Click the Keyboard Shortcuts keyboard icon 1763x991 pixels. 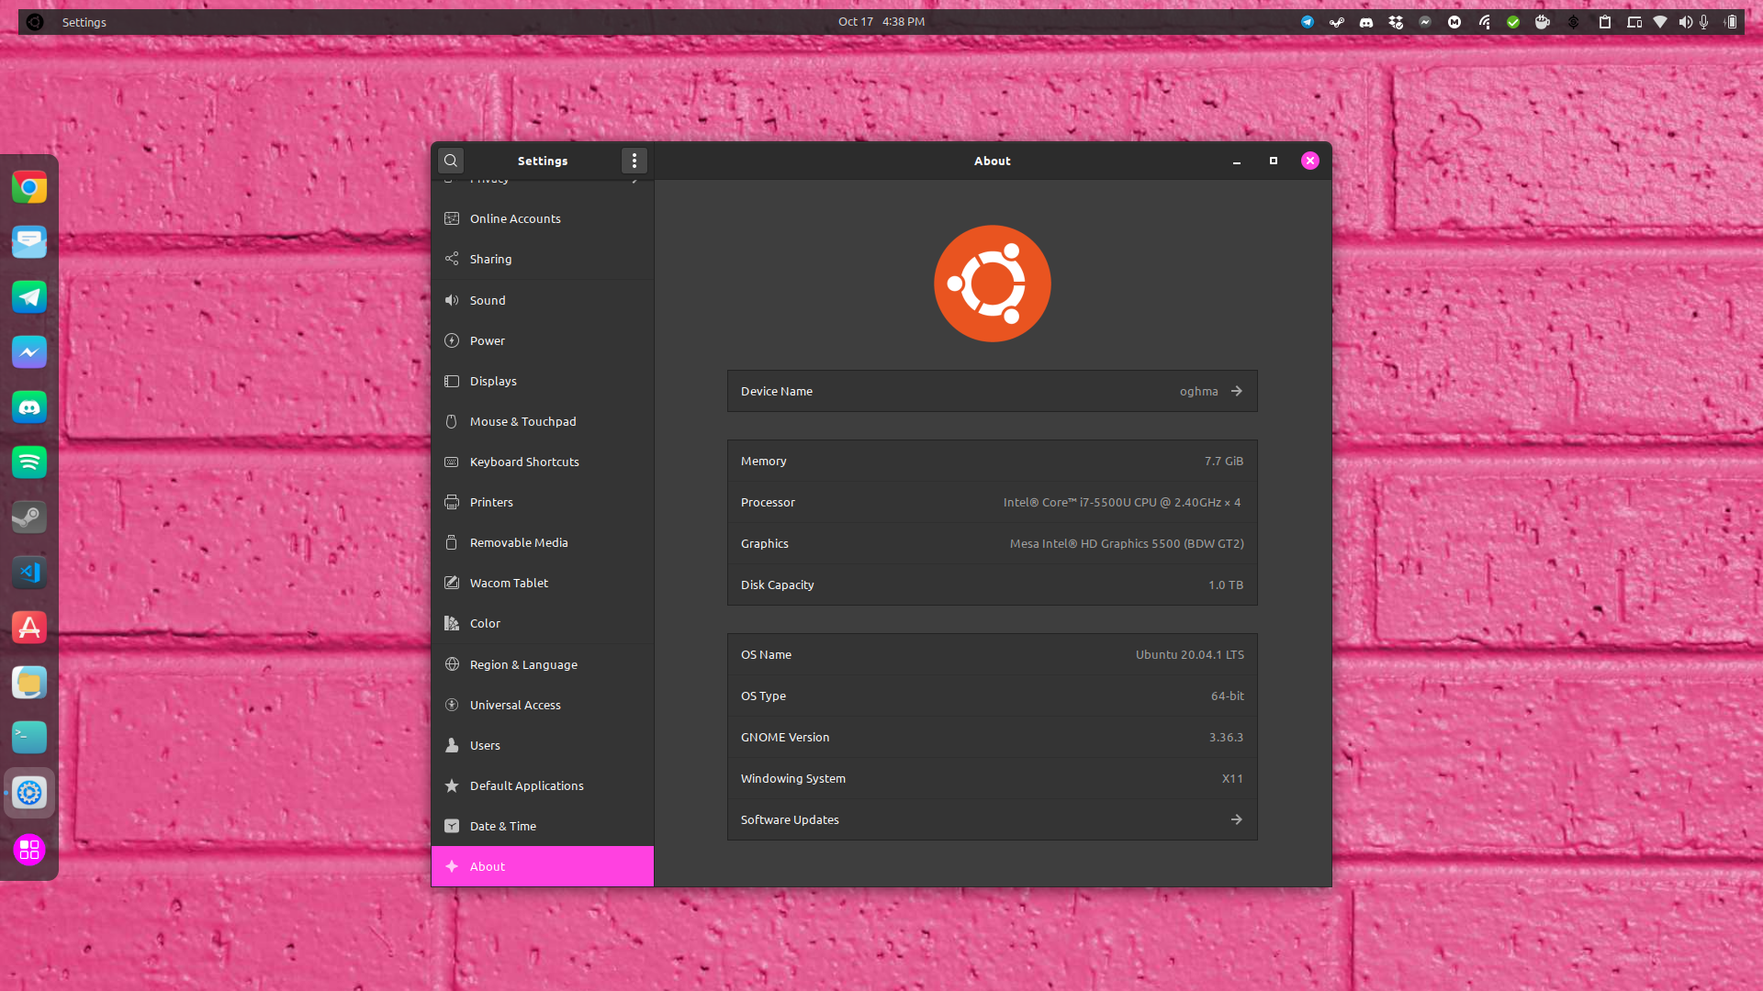[x=452, y=462]
